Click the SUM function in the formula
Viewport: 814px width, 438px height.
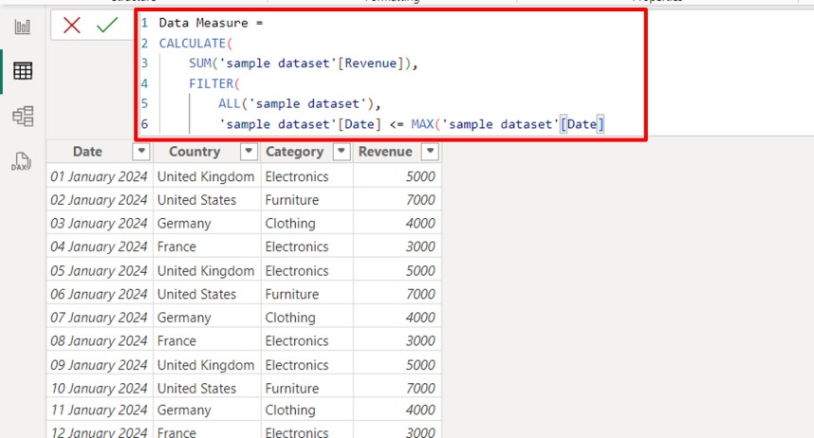point(202,64)
